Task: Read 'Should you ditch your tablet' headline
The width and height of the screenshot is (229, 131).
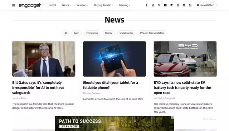Action: click(111, 85)
